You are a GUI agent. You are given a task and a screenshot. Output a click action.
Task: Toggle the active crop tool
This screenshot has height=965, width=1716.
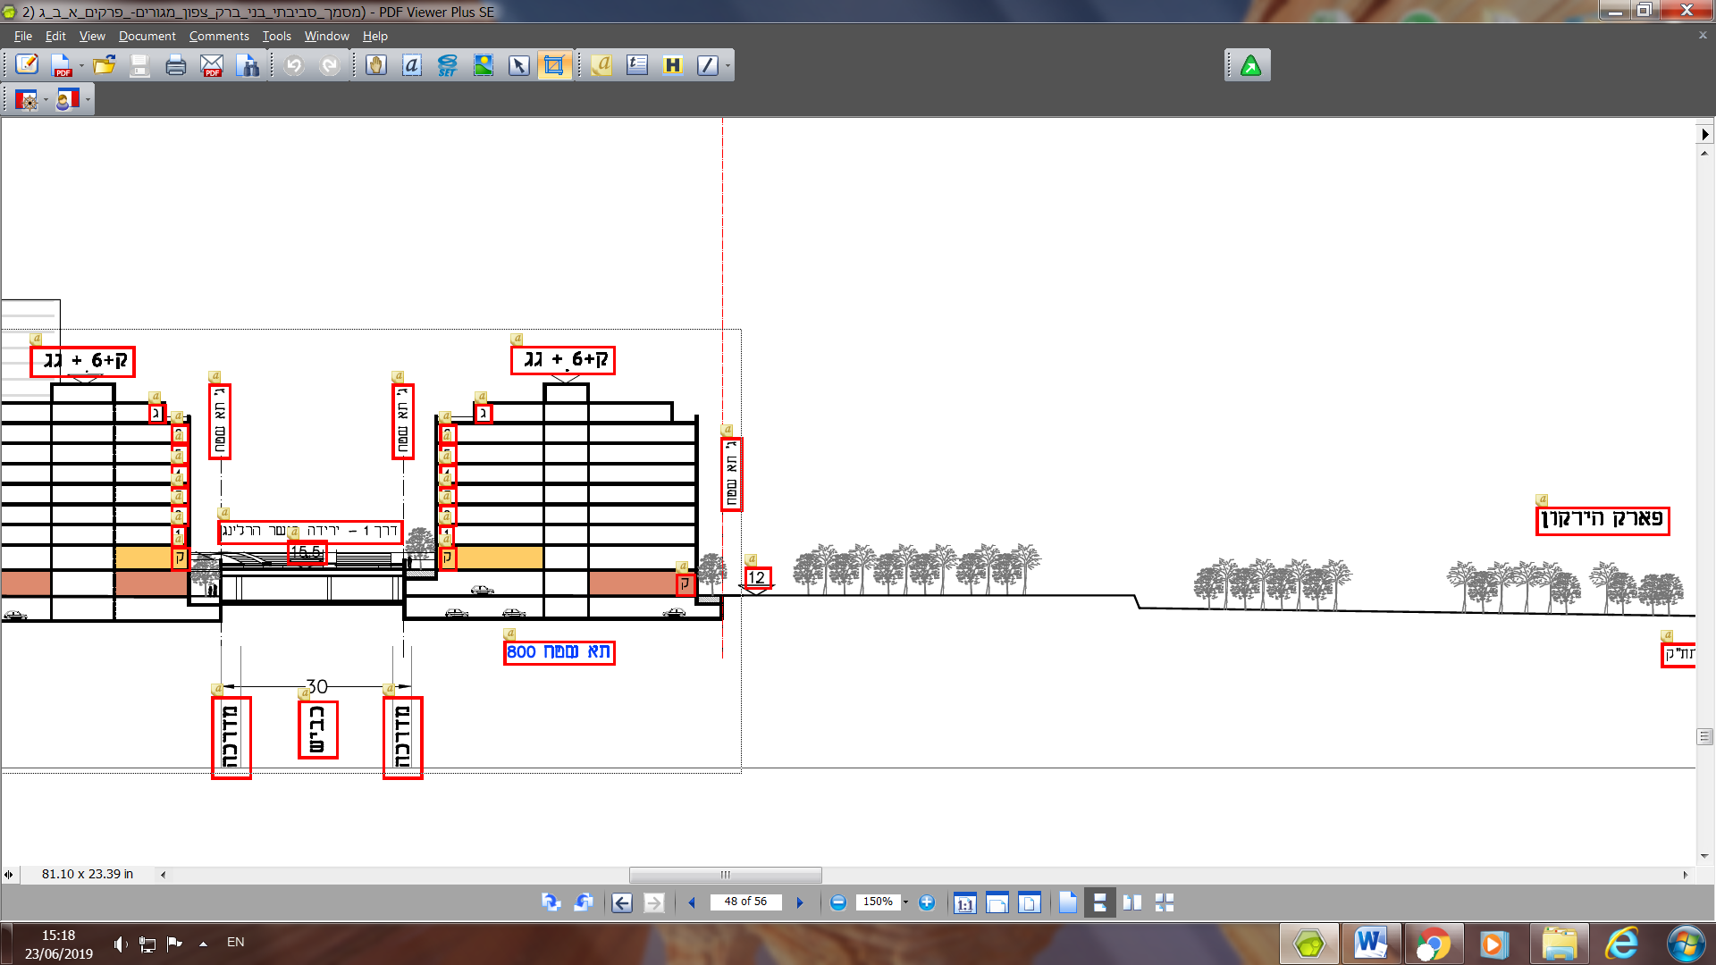554,65
